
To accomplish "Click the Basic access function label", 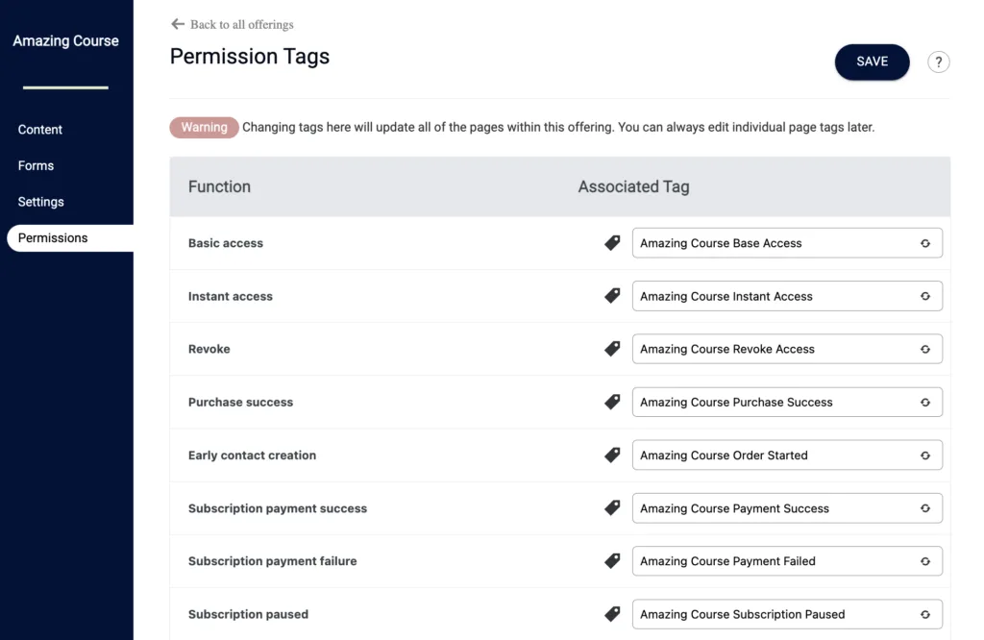I will point(225,243).
